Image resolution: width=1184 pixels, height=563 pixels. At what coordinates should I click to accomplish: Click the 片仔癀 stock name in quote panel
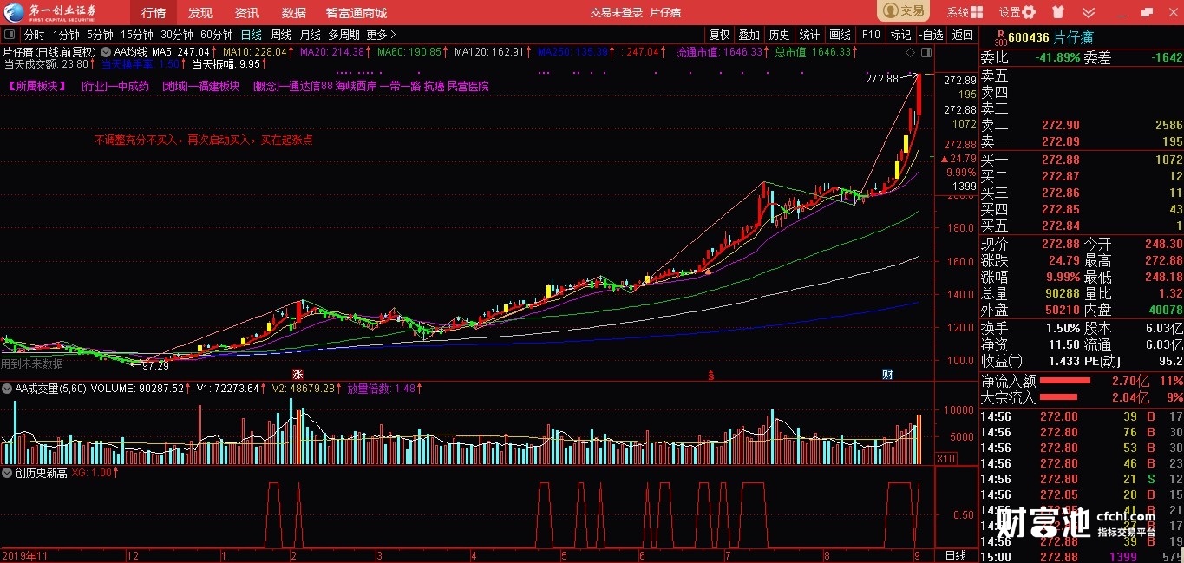pyautogui.click(x=1073, y=37)
